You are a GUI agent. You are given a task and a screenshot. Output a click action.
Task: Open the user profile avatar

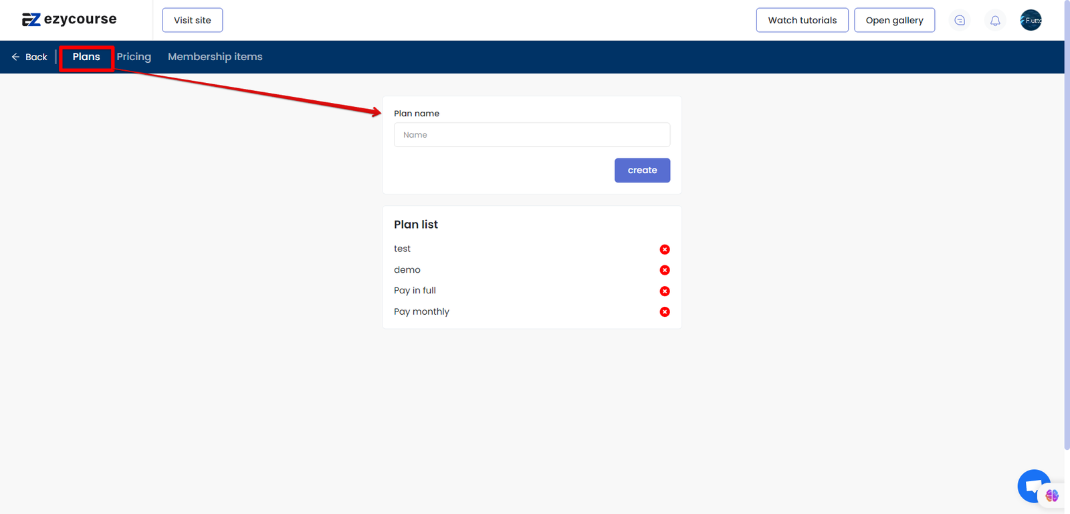(x=1031, y=20)
